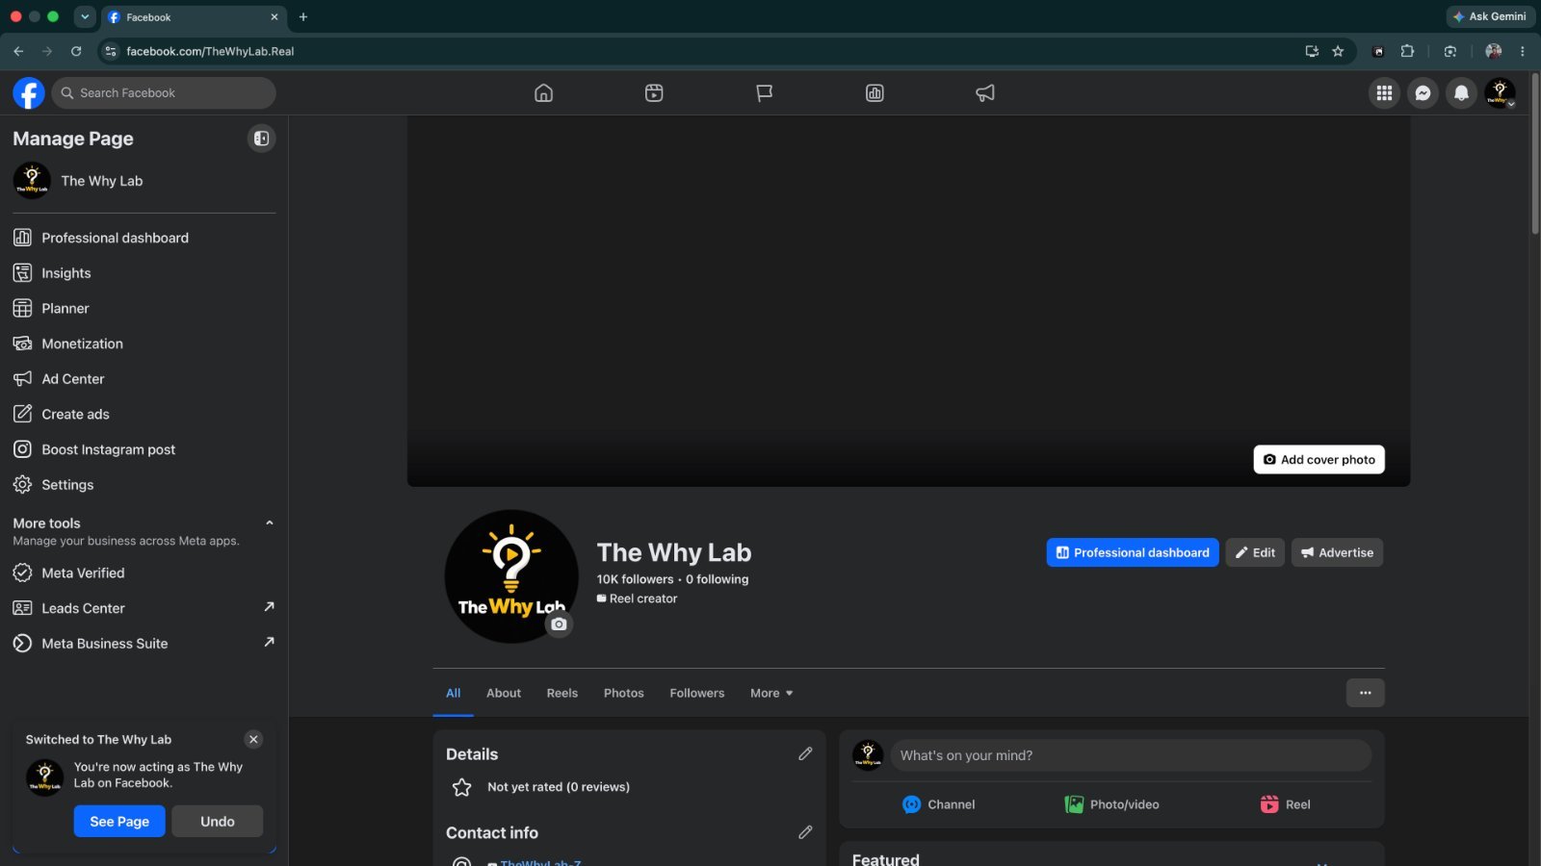Image resolution: width=1541 pixels, height=866 pixels.
Task: Select the All tab
Action: [454, 693]
